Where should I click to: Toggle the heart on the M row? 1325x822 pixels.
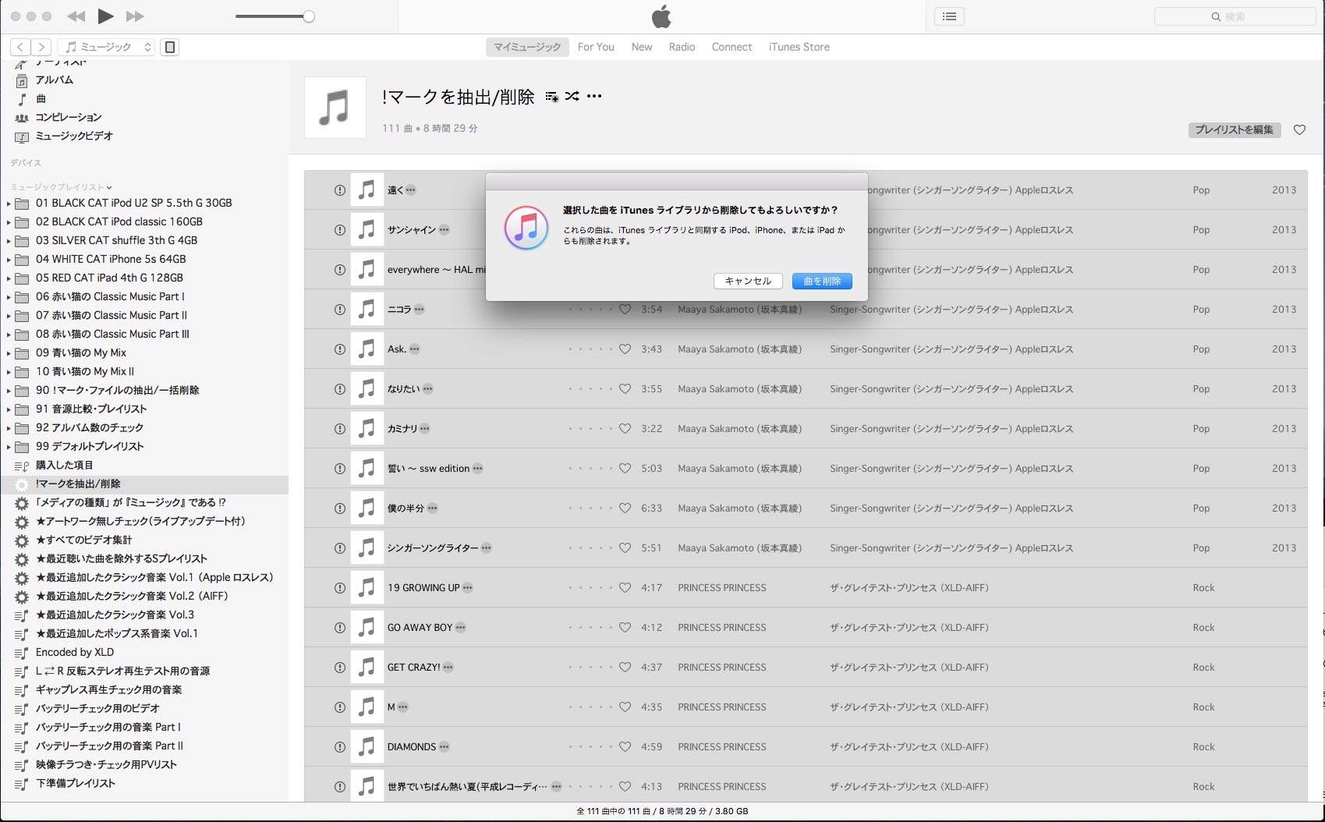(625, 707)
